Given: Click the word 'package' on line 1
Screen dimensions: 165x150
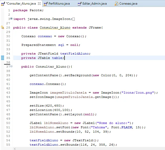Looking at the screenshot, I should (x=20, y=10).
